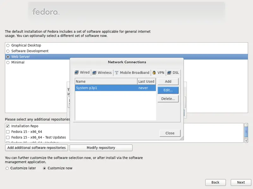The height and width of the screenshot is (189, 253).
Task: Click the Wired tab network icon
Action: (77, 72)
